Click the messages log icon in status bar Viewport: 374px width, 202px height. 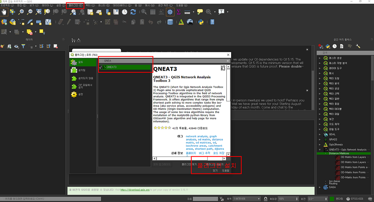(370, 199)
